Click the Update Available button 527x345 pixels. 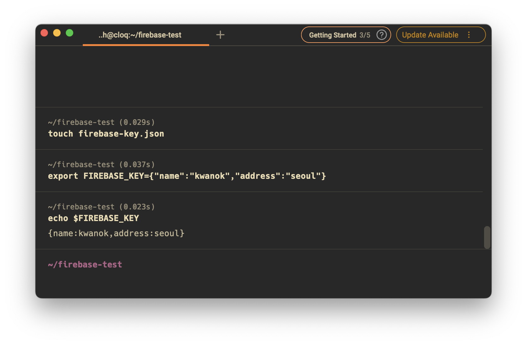click(x=441, y=35)
